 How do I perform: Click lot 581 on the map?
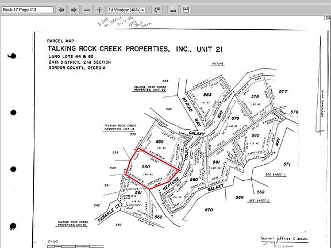[x=216, y=162]
